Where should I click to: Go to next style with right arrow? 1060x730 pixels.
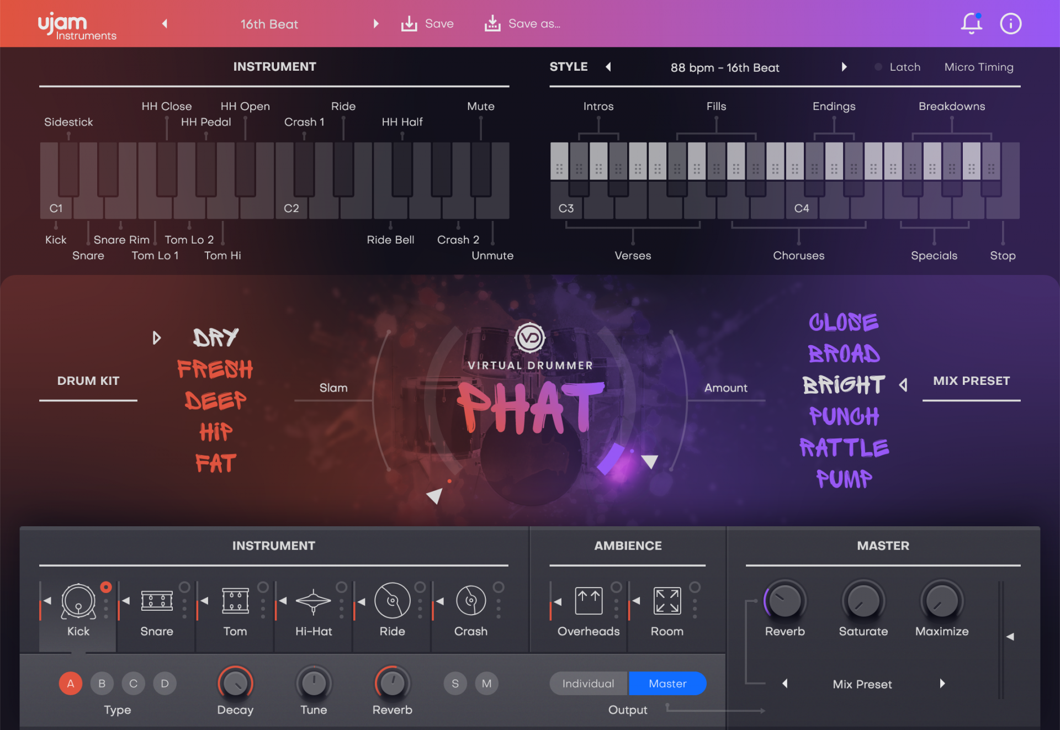(x=844, y=67)
